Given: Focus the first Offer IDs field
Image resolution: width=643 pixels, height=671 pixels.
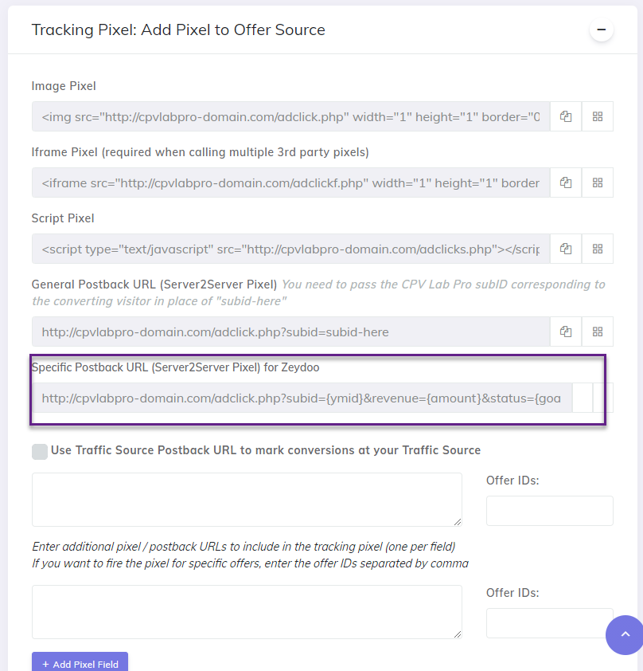Looking at the screenshot, I should (549, 511).
